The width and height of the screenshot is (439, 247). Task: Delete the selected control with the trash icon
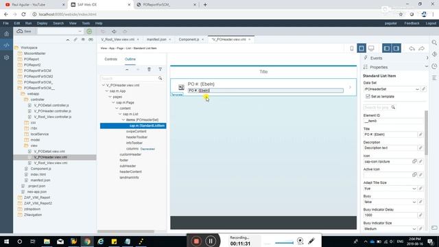150,69
